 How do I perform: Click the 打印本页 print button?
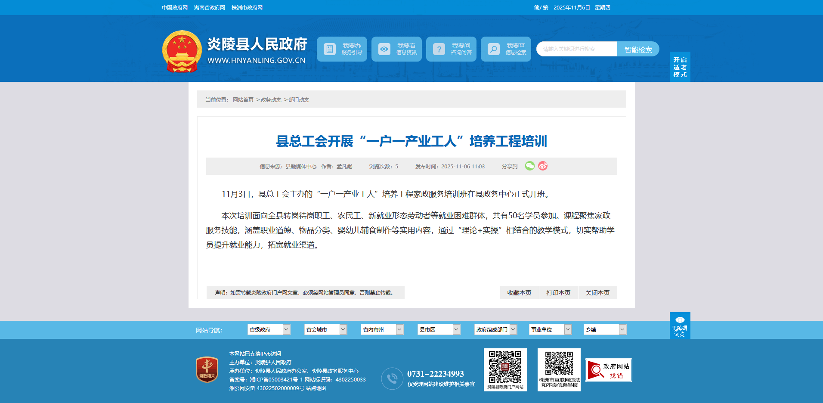[x=558, y=293]
